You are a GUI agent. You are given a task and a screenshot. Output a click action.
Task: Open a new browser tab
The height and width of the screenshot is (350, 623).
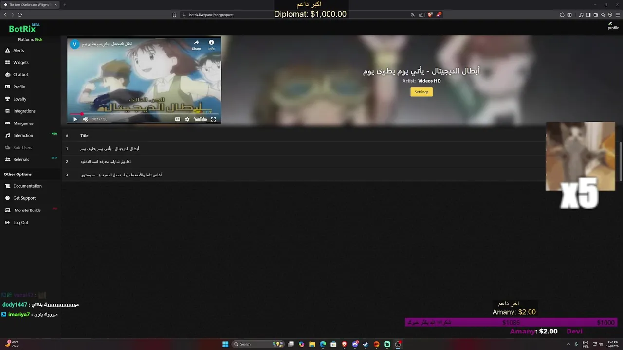65,5
